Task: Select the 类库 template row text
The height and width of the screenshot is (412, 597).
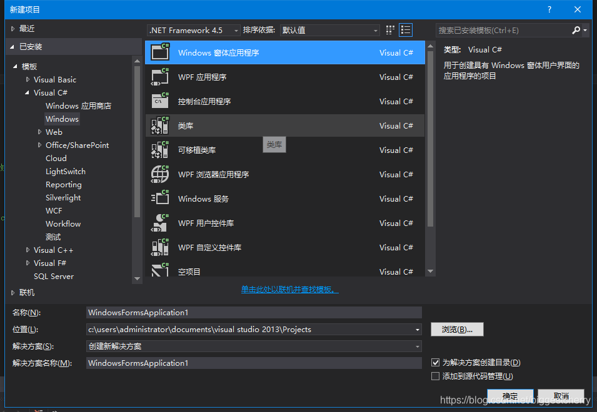Action: [x=186, y=126]
